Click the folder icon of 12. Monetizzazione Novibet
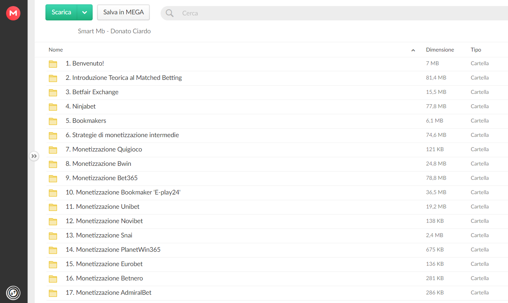Screen dimensions: 508x303 point(53,221)
